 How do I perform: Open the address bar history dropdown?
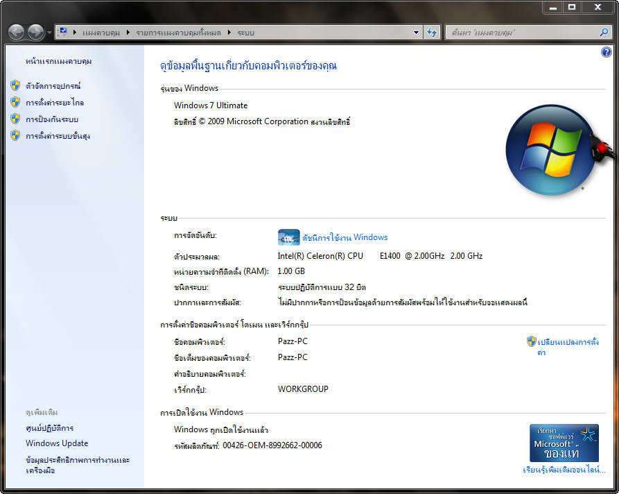tap(416, 33)
